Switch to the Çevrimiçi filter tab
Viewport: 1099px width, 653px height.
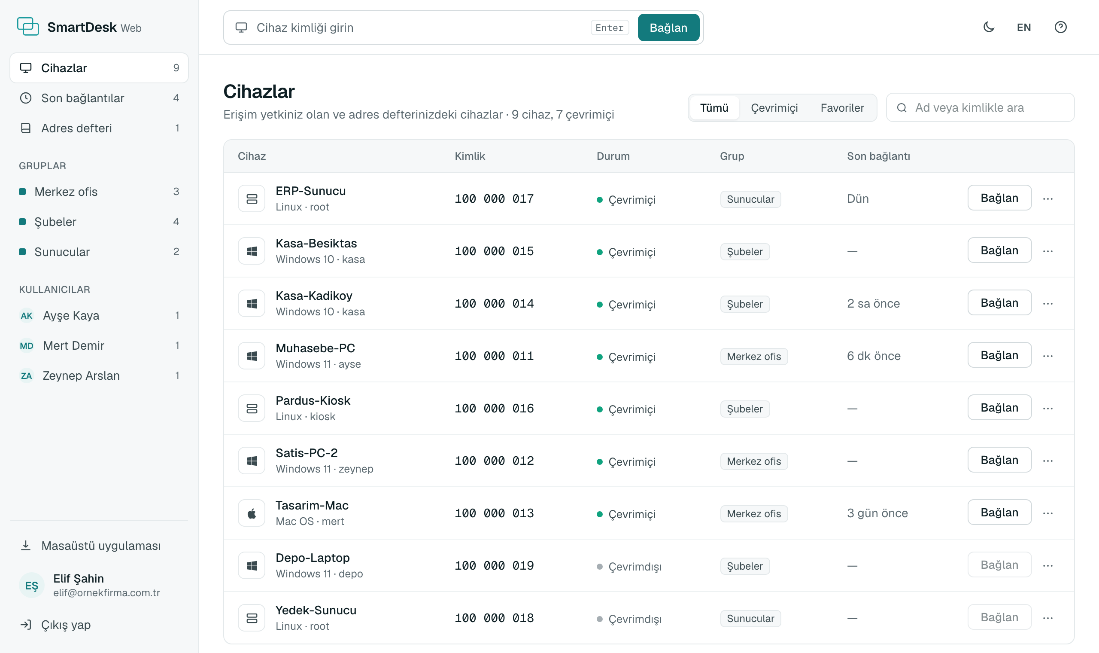774,108
